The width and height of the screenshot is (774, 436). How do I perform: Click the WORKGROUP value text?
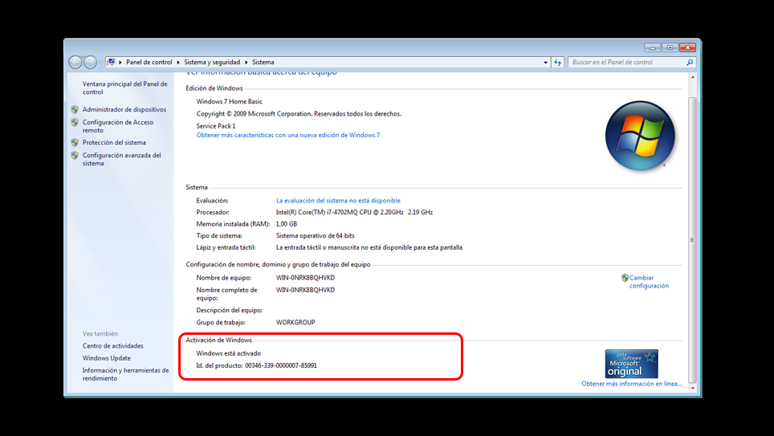pyautogui.click(x=295, y=323)
